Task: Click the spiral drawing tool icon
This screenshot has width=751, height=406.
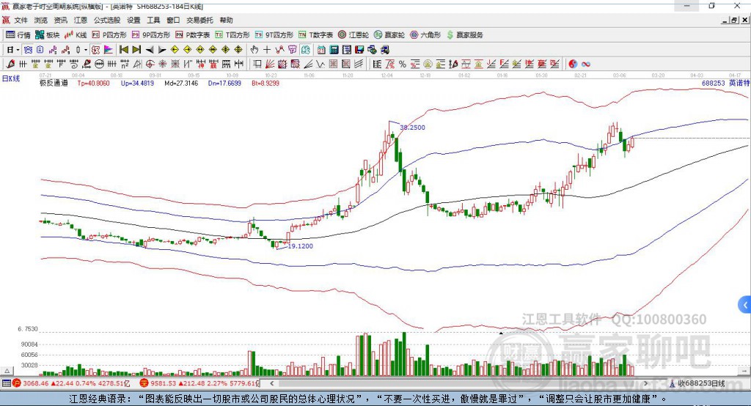Action: 74,64
